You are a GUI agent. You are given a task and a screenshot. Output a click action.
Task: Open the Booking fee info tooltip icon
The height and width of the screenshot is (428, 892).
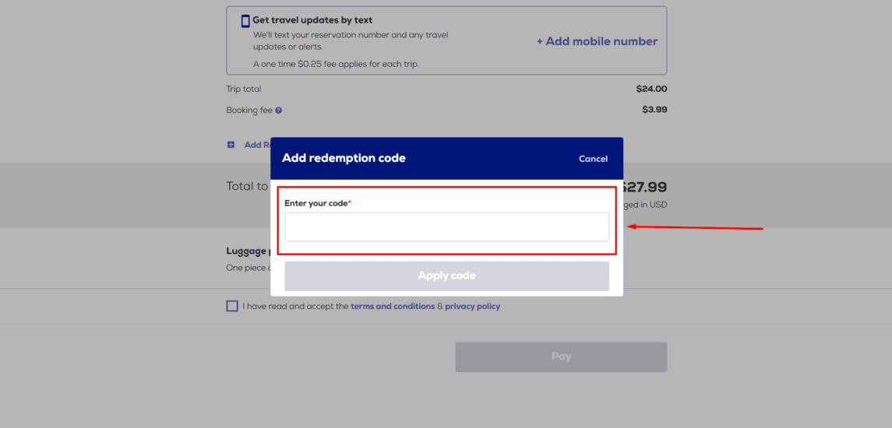tap(279, 111)
